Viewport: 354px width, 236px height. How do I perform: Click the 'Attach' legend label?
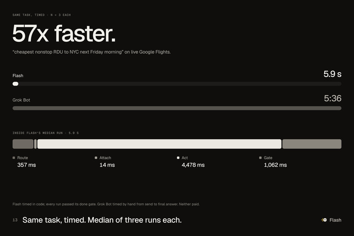coord(105,158)
